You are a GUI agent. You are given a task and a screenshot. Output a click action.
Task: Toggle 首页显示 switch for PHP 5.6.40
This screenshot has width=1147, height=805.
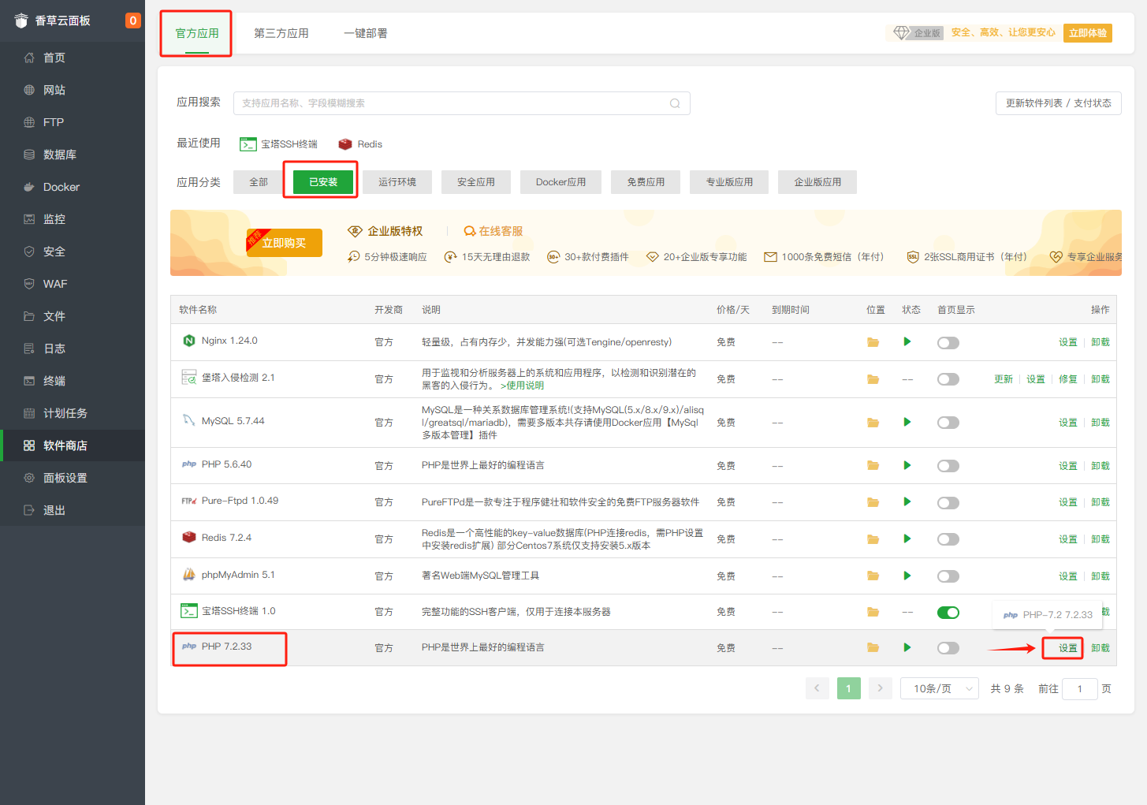click(948, 466)
